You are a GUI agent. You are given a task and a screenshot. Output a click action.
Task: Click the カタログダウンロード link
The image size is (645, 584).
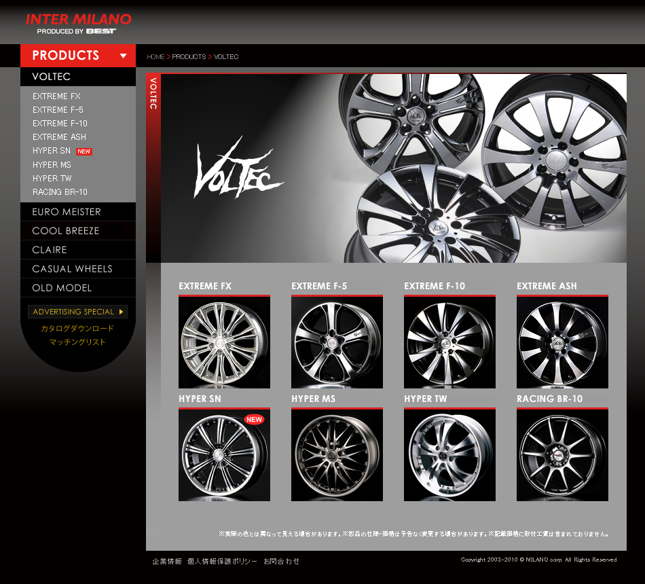(77, 329)
